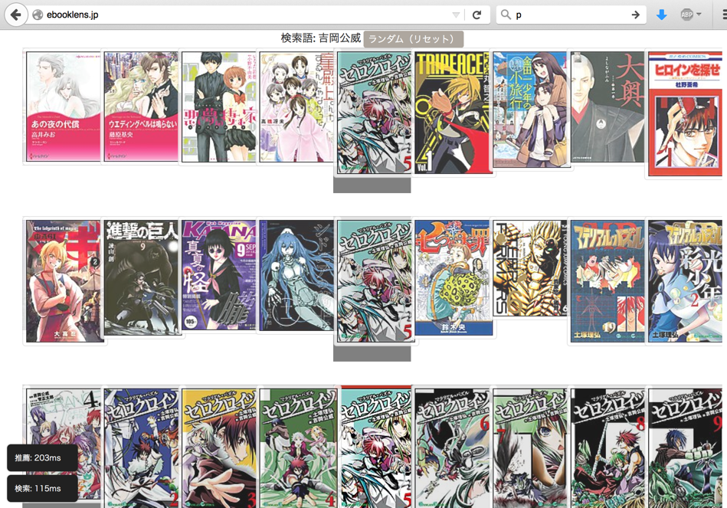727x508 pixels.
Task: Open the マテリアル・パズル volume 19 cover
Action: [607, 281]
